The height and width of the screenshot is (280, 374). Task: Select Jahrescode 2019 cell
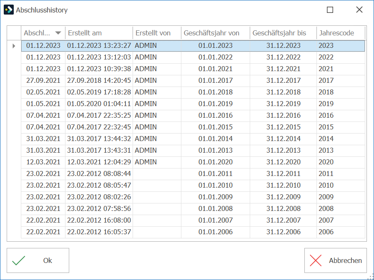[341, 104]
